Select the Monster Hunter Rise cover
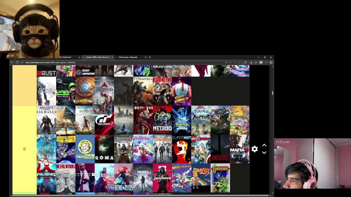This screenshot has height=197, width=351. (x=220, y=120)
